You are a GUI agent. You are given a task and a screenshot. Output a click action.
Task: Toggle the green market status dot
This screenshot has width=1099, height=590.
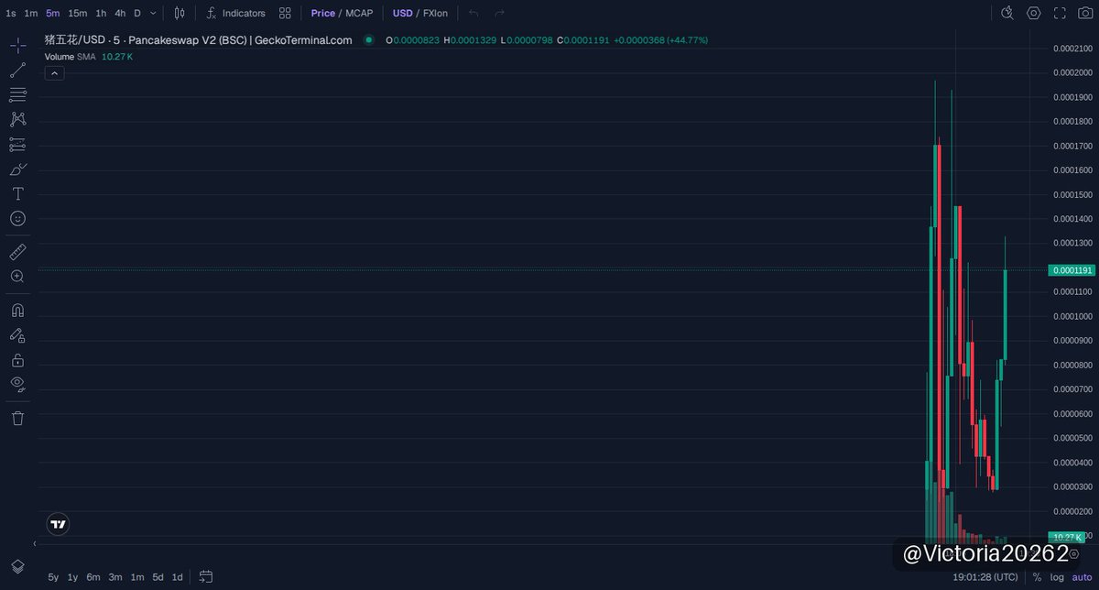point(369,40)
